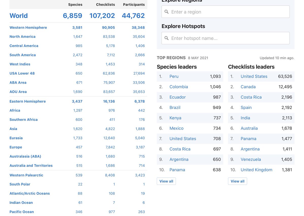Open the Eurasia region link
This screenshot has width=304, height=216.
point(16,138)
